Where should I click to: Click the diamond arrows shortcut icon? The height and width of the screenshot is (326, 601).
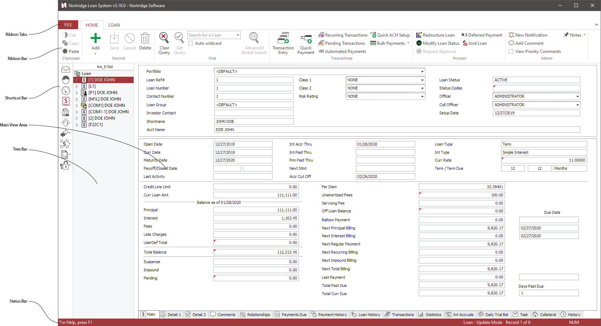tap(66, 123)
